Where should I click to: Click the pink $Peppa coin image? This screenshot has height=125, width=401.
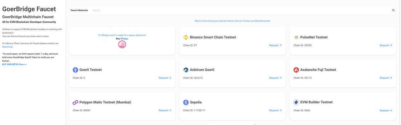pyautogui.click(x=122, y=45)
